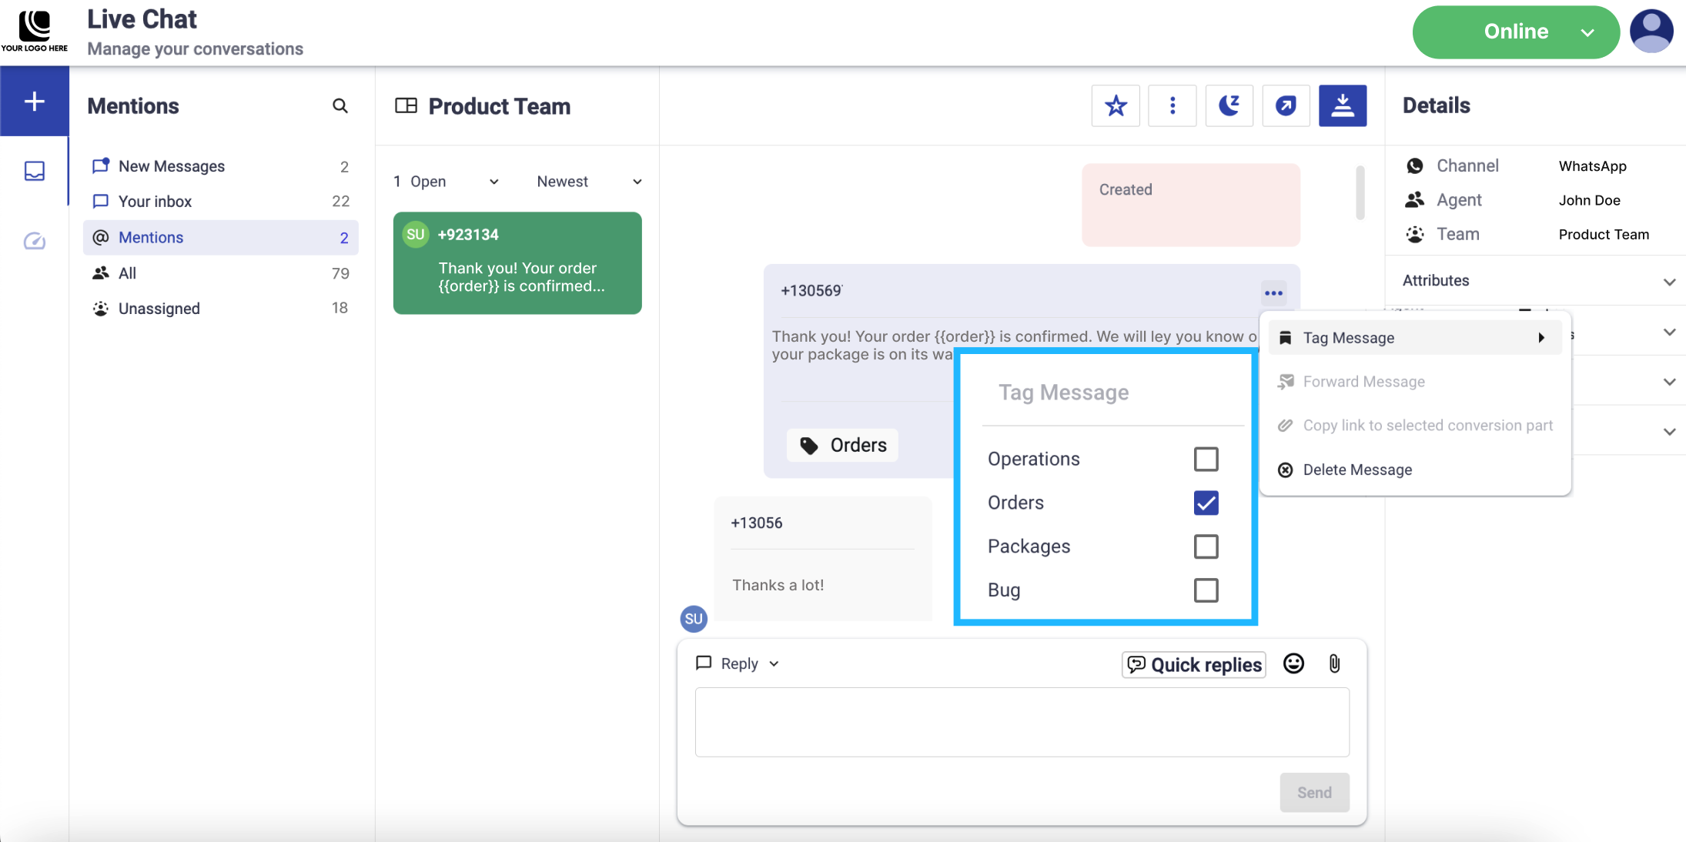Check the Bug tag checkbox
Viewport: 1686px width, 842px height.
click(1206, 590)
